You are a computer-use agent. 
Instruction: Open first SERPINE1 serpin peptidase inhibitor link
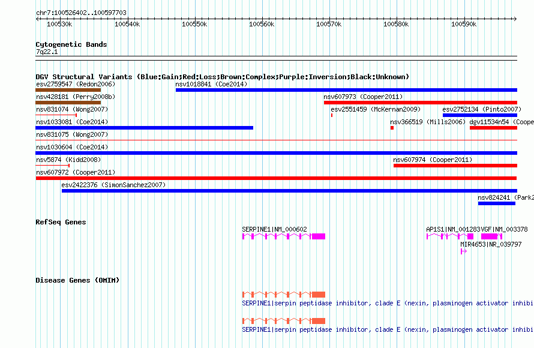[x=388, y=303]
